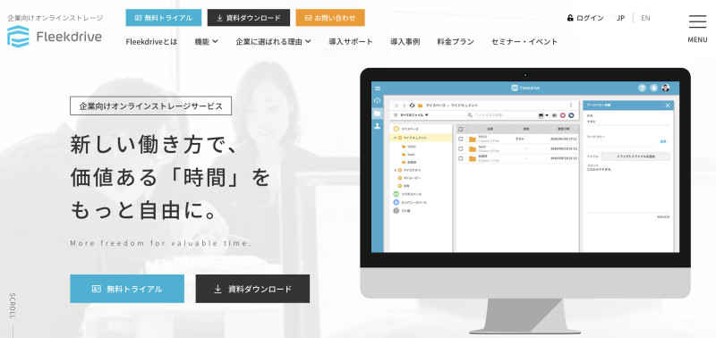The width and height of the screenshot is (716, 338).
Task: Select マイムービー in the mockup tree
Action: [x=409, y=178]
